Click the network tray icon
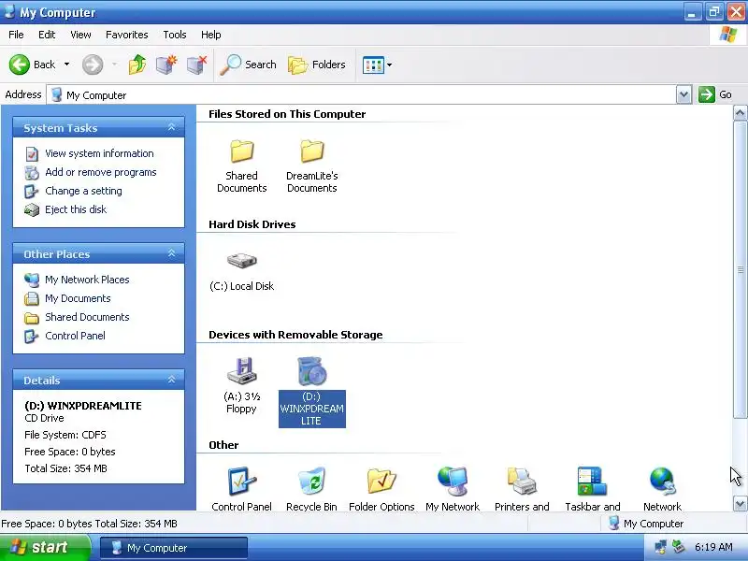 click(661, 547)
